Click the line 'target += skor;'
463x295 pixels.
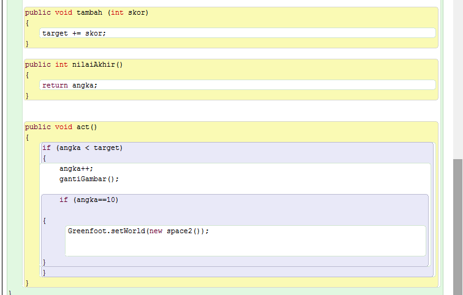(x=74, y=33)
